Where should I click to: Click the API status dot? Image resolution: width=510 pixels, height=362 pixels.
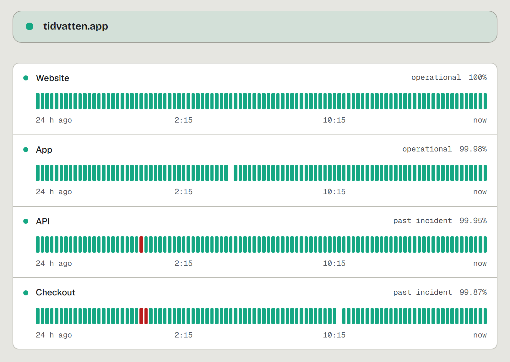26,221
